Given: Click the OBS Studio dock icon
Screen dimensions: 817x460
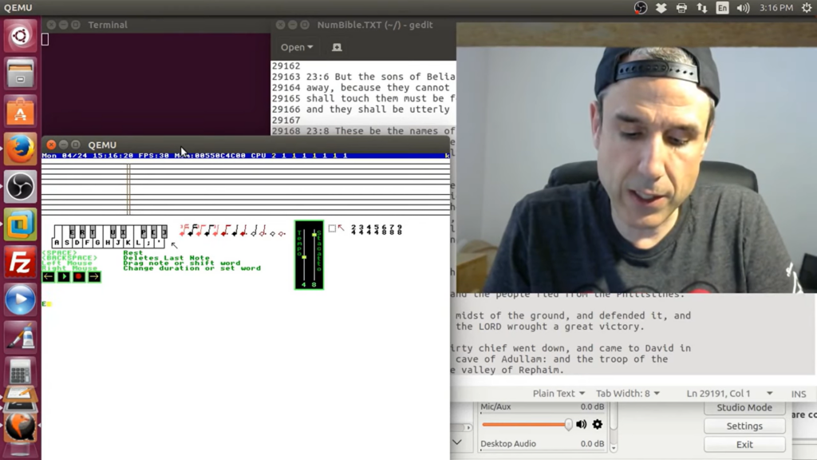Looking at the screenshot, I should pyautogui.click(x=20, y=188).
